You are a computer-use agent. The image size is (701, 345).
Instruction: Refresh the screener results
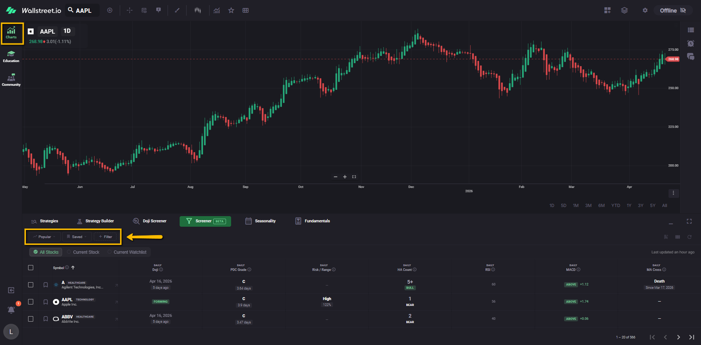coord(689,237)
